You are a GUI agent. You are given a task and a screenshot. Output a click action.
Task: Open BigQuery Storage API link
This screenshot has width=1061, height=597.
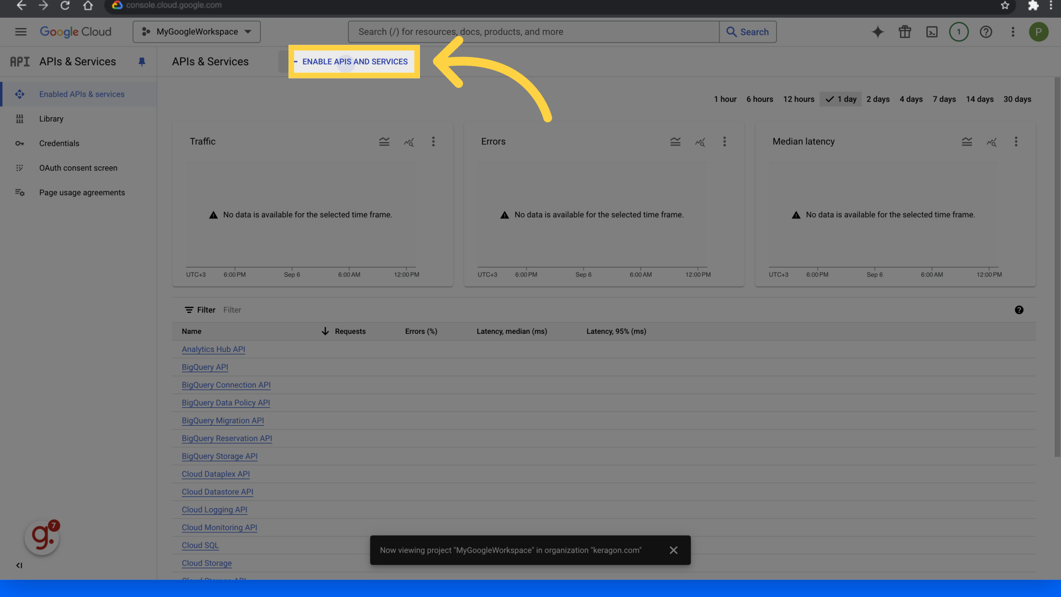point(219,456)
